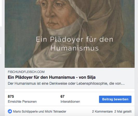The image size is (138, 116).
Task: Open Mario Schöpperle's profile
Action: pos(25,112)
